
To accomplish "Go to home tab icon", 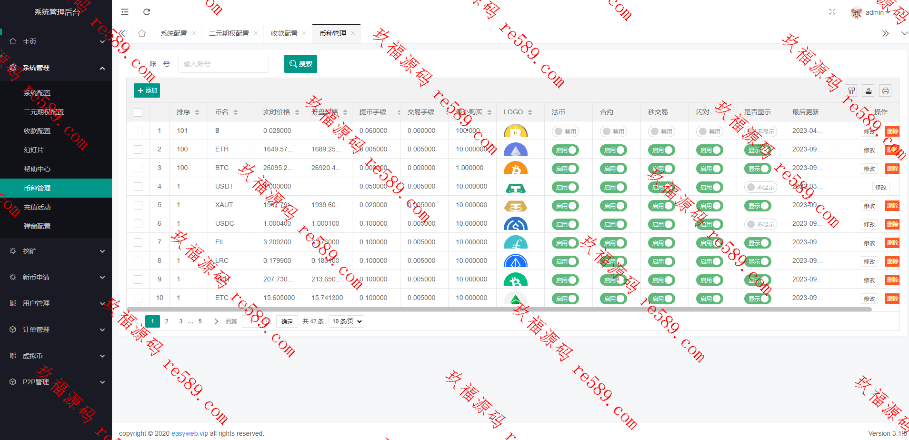I will 142,33.
